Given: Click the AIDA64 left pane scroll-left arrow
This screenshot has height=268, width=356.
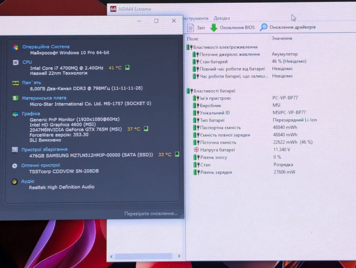Looking at the screenshot, I should pos(111,257).
